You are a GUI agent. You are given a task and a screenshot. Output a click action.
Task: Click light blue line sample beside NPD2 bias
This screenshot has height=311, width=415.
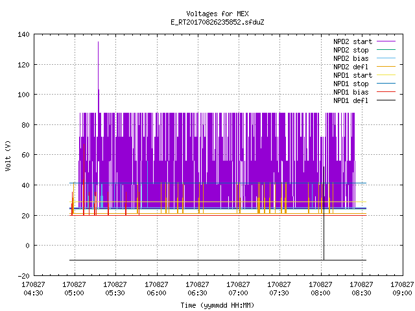[x=386, y=58]
